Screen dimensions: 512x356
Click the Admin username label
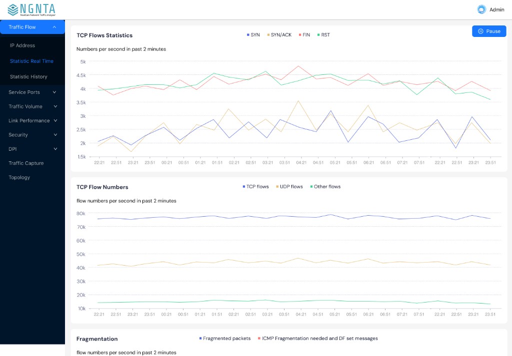coord(496,10)
